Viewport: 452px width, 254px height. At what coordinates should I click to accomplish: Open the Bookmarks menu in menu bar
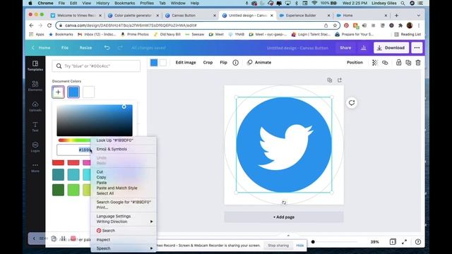[124, 3]
